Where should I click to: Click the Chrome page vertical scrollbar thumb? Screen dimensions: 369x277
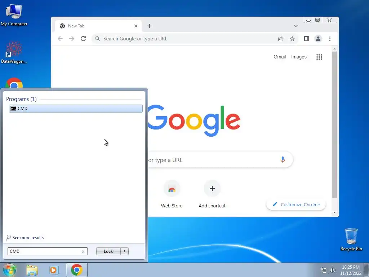click(334, 124)
